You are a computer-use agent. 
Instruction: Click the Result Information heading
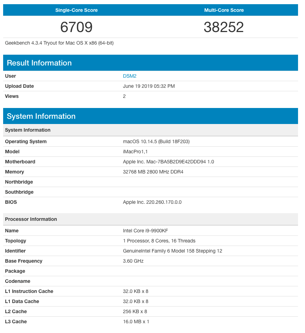[x=39, y=63]
